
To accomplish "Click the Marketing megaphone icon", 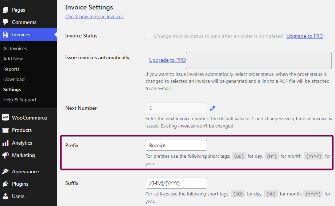I will click(x=5, y=155).
